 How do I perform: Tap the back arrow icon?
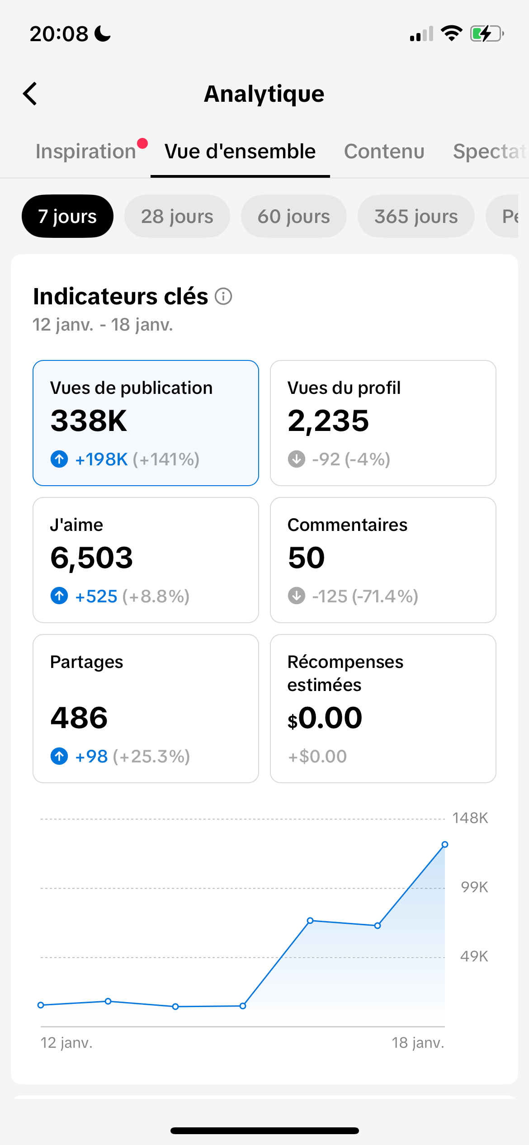click(30, 94)
